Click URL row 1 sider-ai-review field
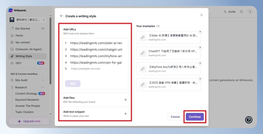263x134 pixels. coord(96,43)
